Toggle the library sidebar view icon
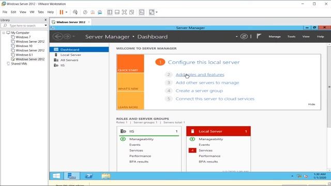 110,12
